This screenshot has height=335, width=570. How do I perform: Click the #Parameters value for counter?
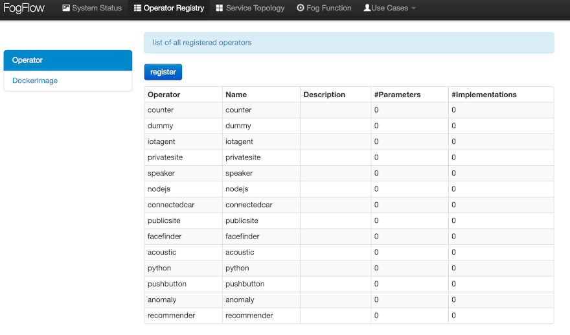coord(376,110)
